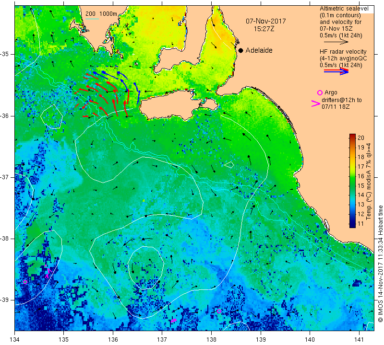
Task: Click the small diamond sea-level contour near 138.4, -36.8
Action: 229,165
